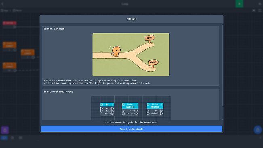Click Number SWITCH node's circular input port
The image size is (263, 148).
pos(124,114)
